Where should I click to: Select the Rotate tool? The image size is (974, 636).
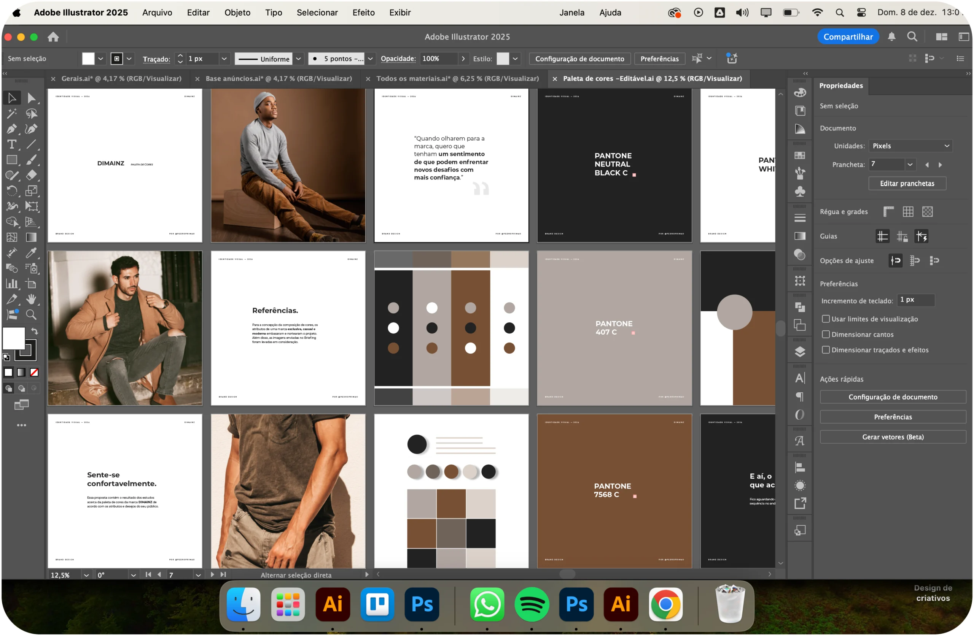[12, 191]
